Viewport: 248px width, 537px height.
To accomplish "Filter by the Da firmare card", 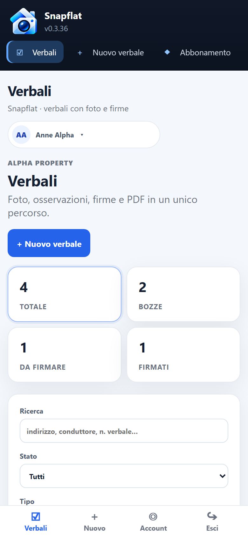I will coord(65,355).
